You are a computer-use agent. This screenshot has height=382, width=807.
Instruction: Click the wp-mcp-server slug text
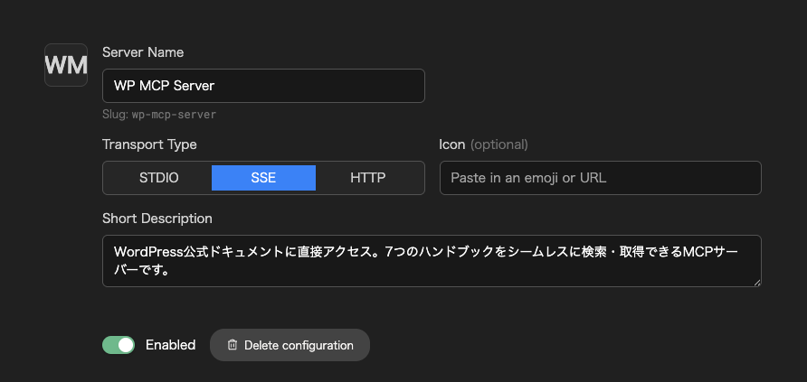(x=174, y=115)
